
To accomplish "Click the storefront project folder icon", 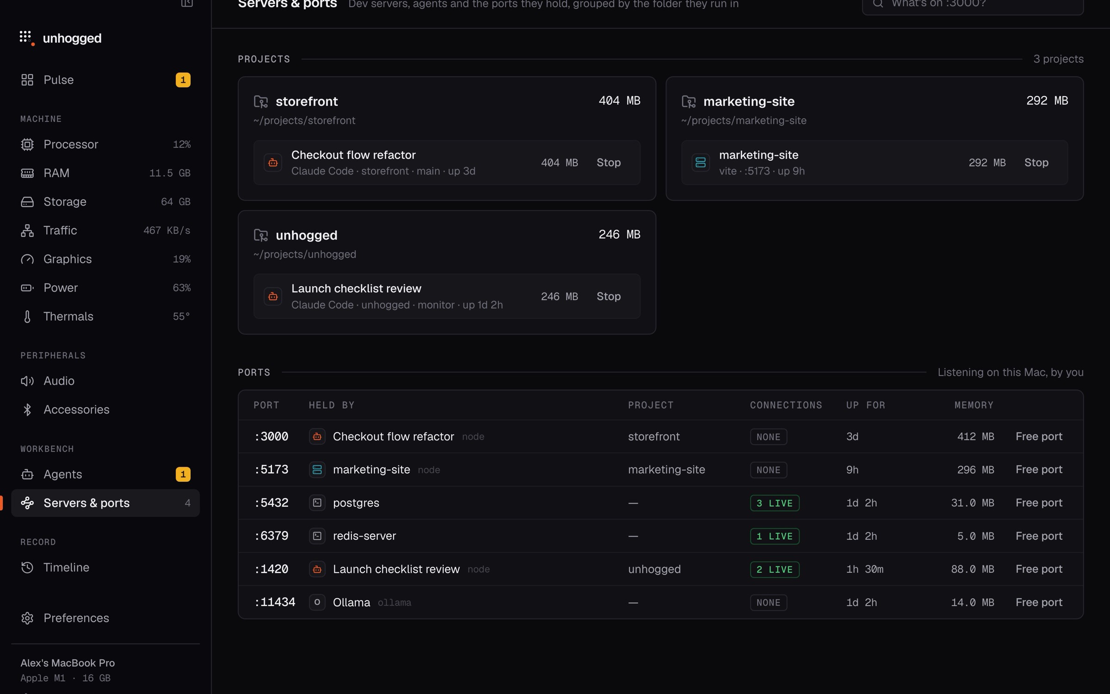I will pyautogui.click(x=261, y=101).
